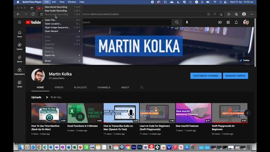Reload the browser page
The height and width of the screenshot is (152, 270).
[x=33, y=14]
